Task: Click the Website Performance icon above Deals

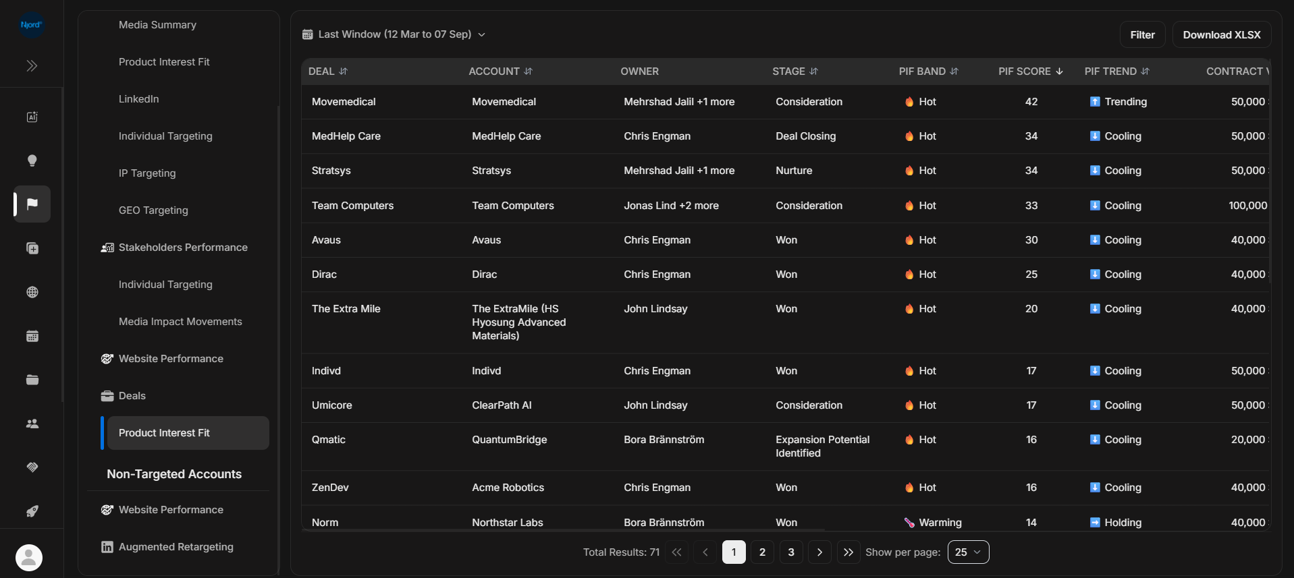Action: pyautogui.click(x=107, y=359)
